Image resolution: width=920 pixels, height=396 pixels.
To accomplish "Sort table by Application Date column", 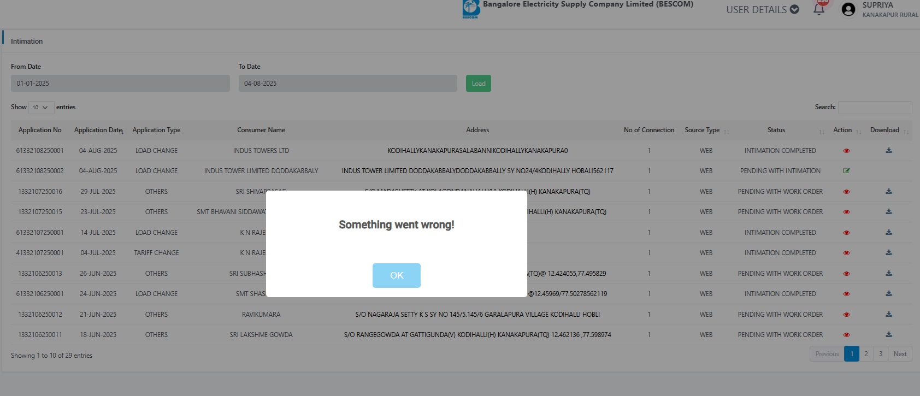I will (98, 130).
